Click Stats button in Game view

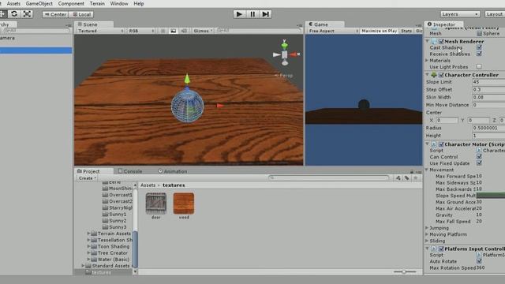406,31
